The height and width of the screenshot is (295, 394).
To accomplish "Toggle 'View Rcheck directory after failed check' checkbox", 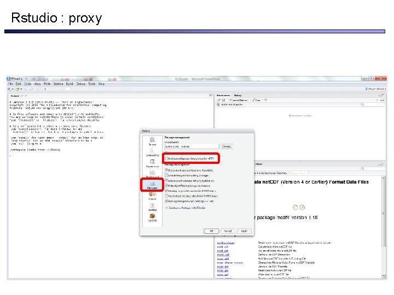I will tap(166, 196).
